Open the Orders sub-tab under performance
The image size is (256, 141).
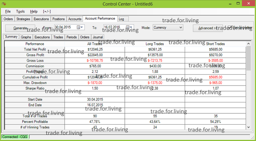coord(85,37)
